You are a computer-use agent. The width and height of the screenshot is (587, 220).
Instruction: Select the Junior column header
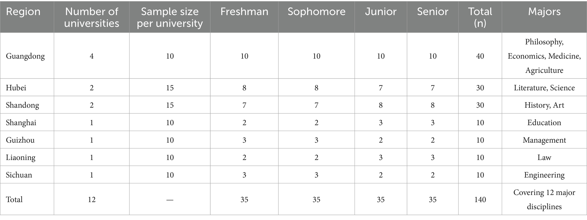[x=381, y=12]
